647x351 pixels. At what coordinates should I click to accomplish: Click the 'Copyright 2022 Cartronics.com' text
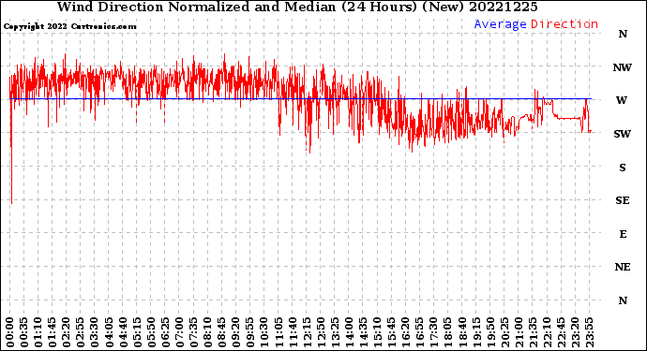click(69, 26)
